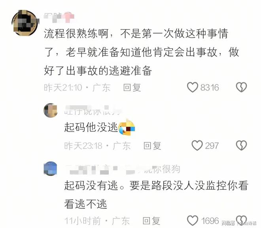The width and height of the screenshot is (261, 228).
Task: Select comment text 流程很熟练啊
Action: pyautogui.click(x=76, y=34)
